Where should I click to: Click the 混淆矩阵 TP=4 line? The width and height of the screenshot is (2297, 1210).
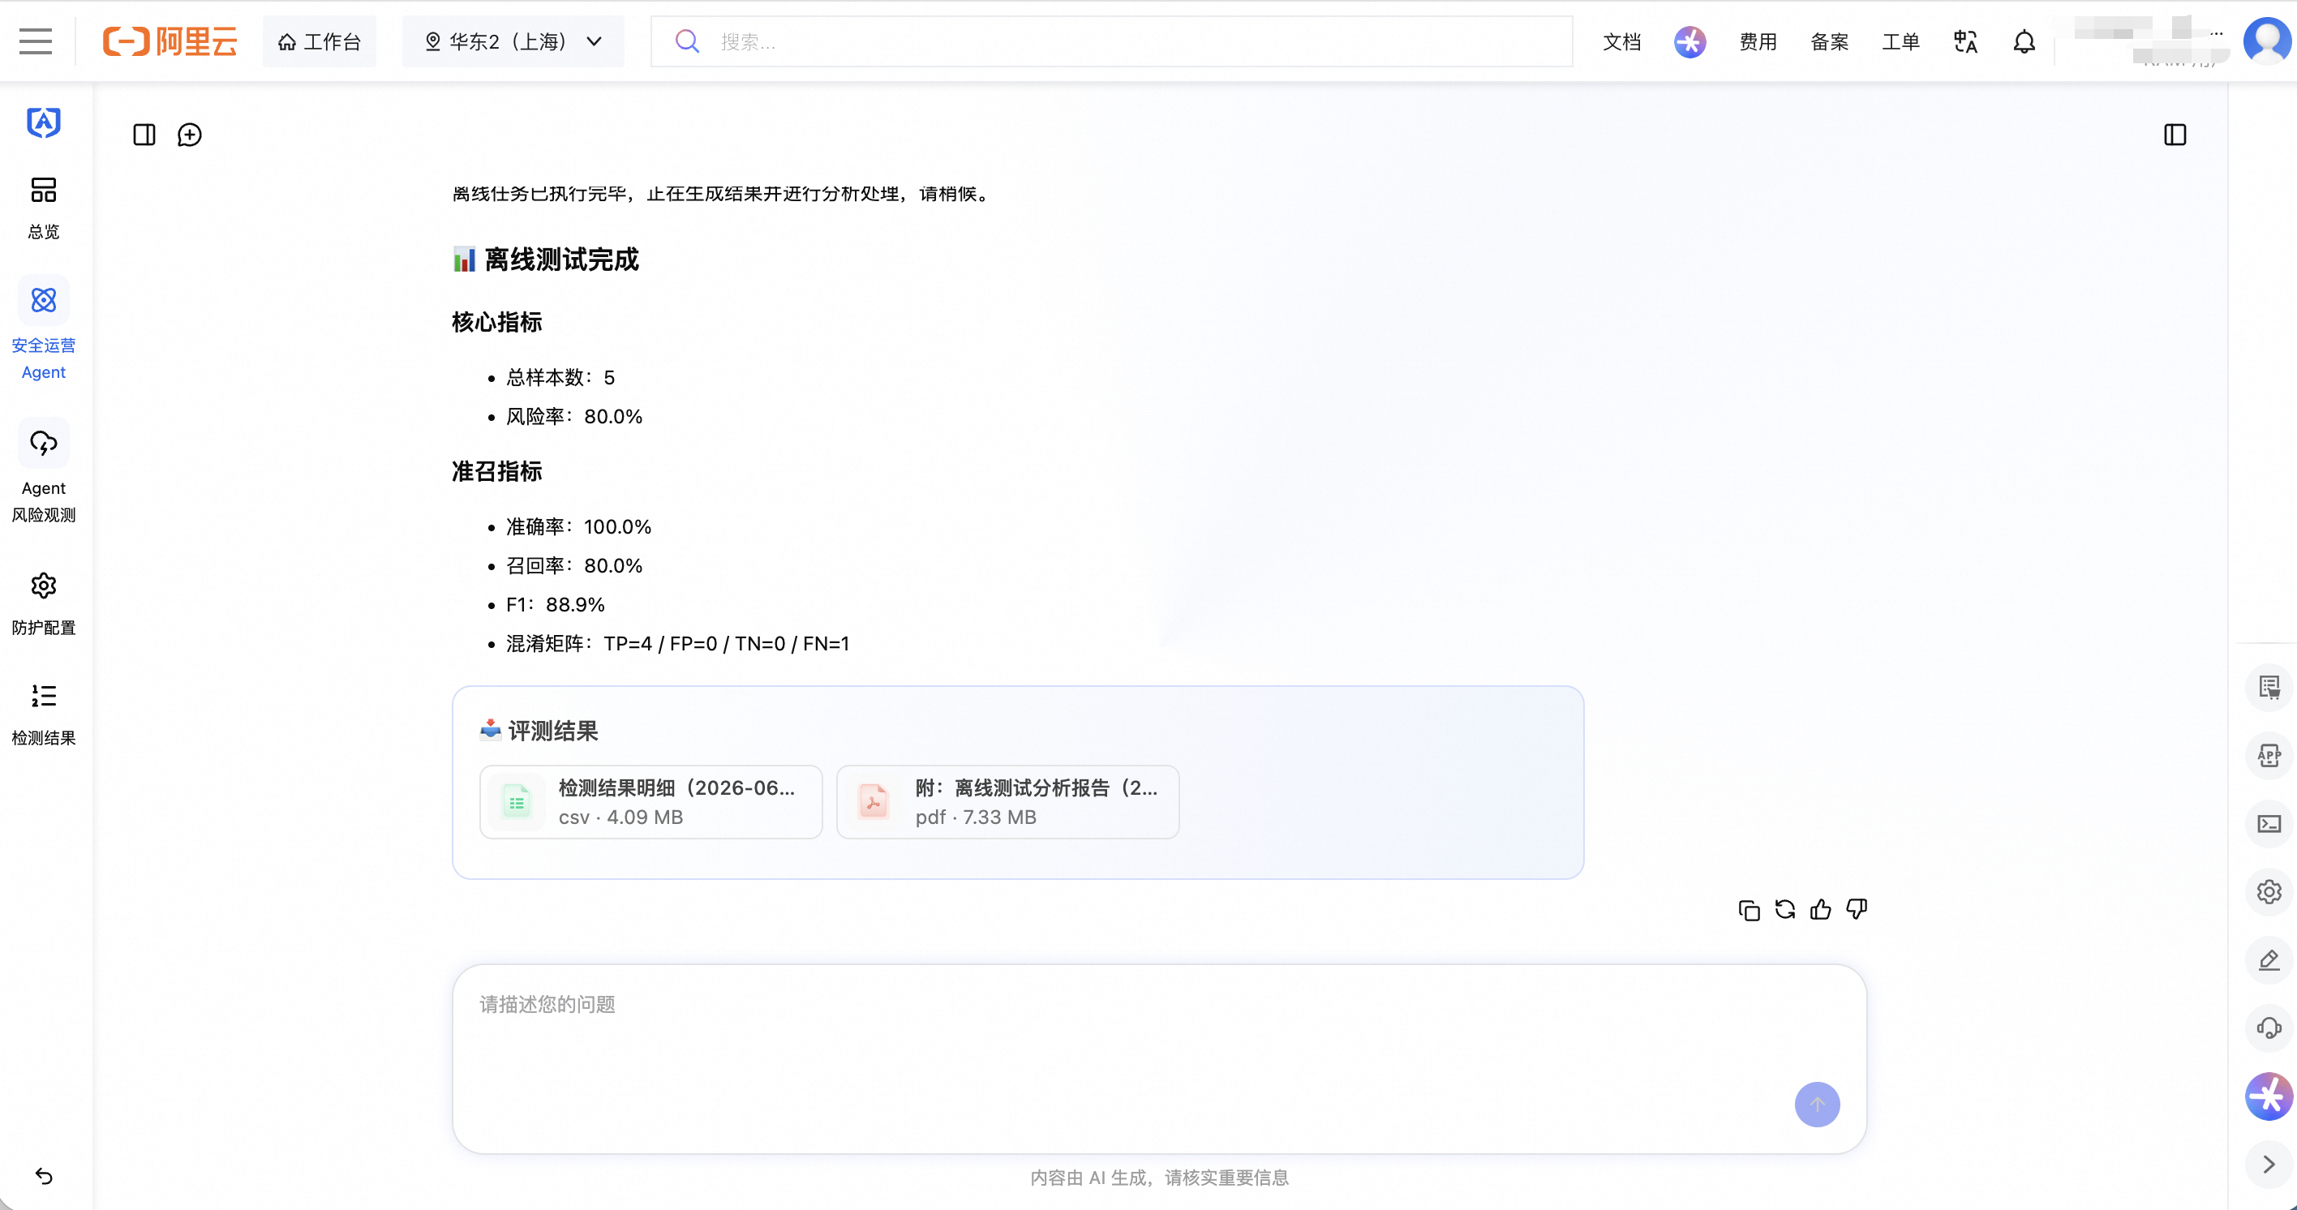coord(678,644)
